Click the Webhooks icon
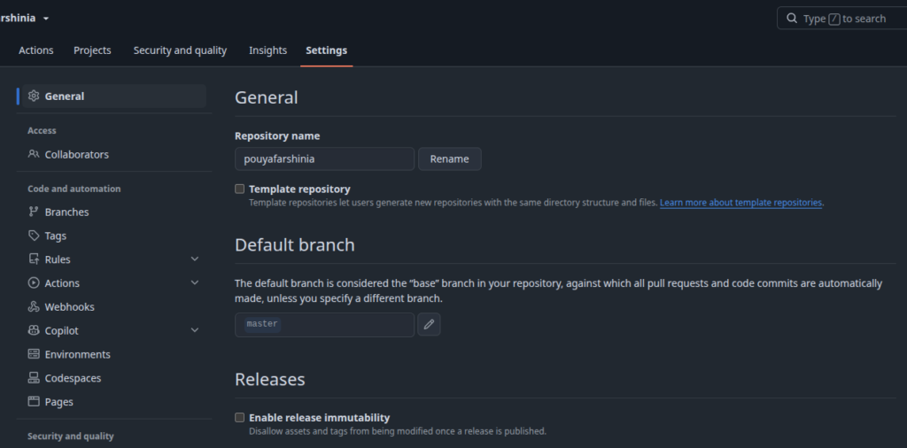Image resolution: width=907 pixels, height=448 pixels. coord(34,306)
